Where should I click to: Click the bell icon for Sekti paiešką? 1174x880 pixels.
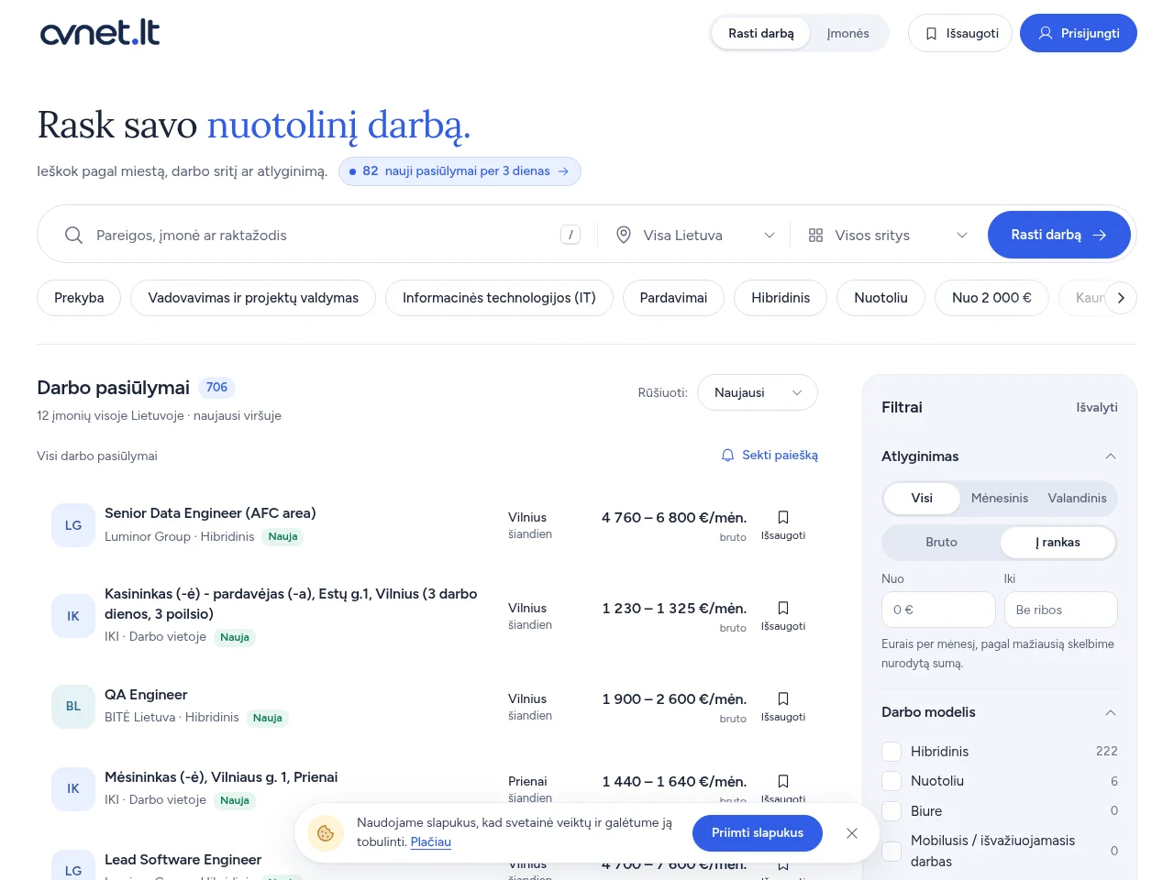728,455
